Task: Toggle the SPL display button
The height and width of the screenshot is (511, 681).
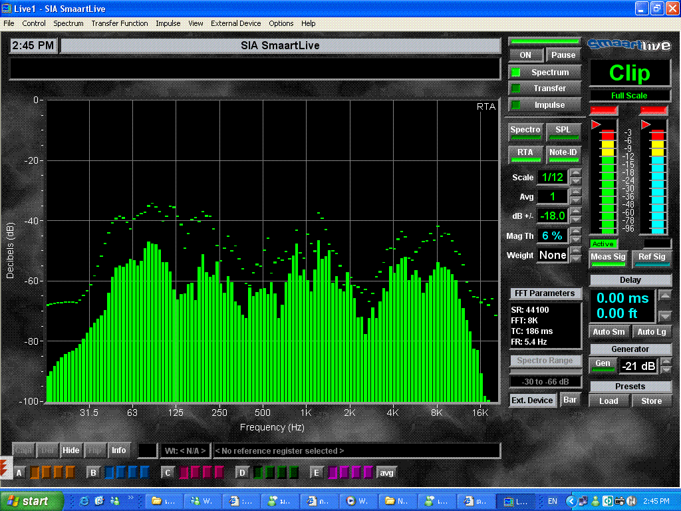Action: (563, 132)
